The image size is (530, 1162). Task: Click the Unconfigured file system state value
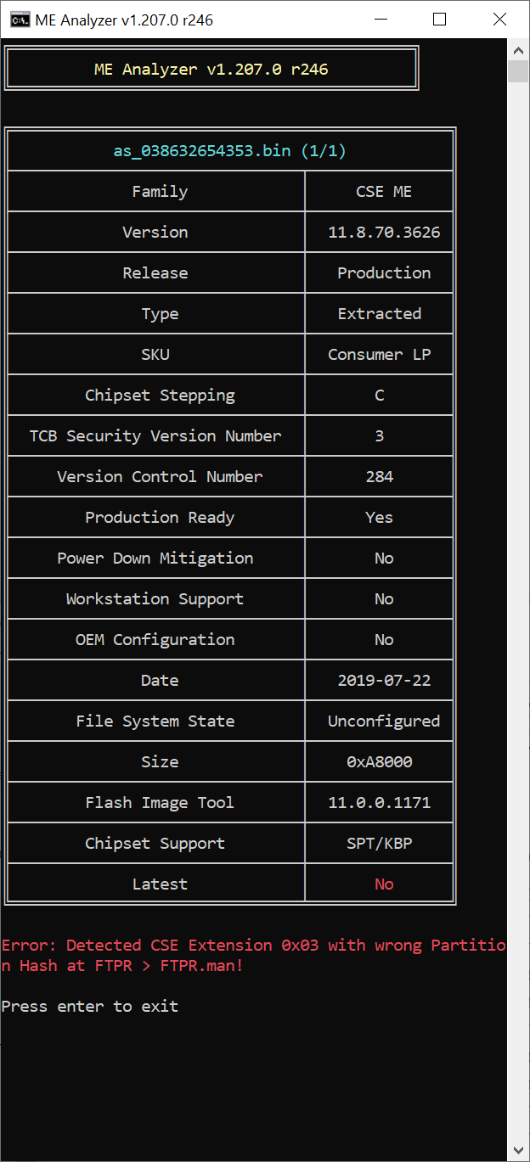pyautogui.click(x=384, y=721)
